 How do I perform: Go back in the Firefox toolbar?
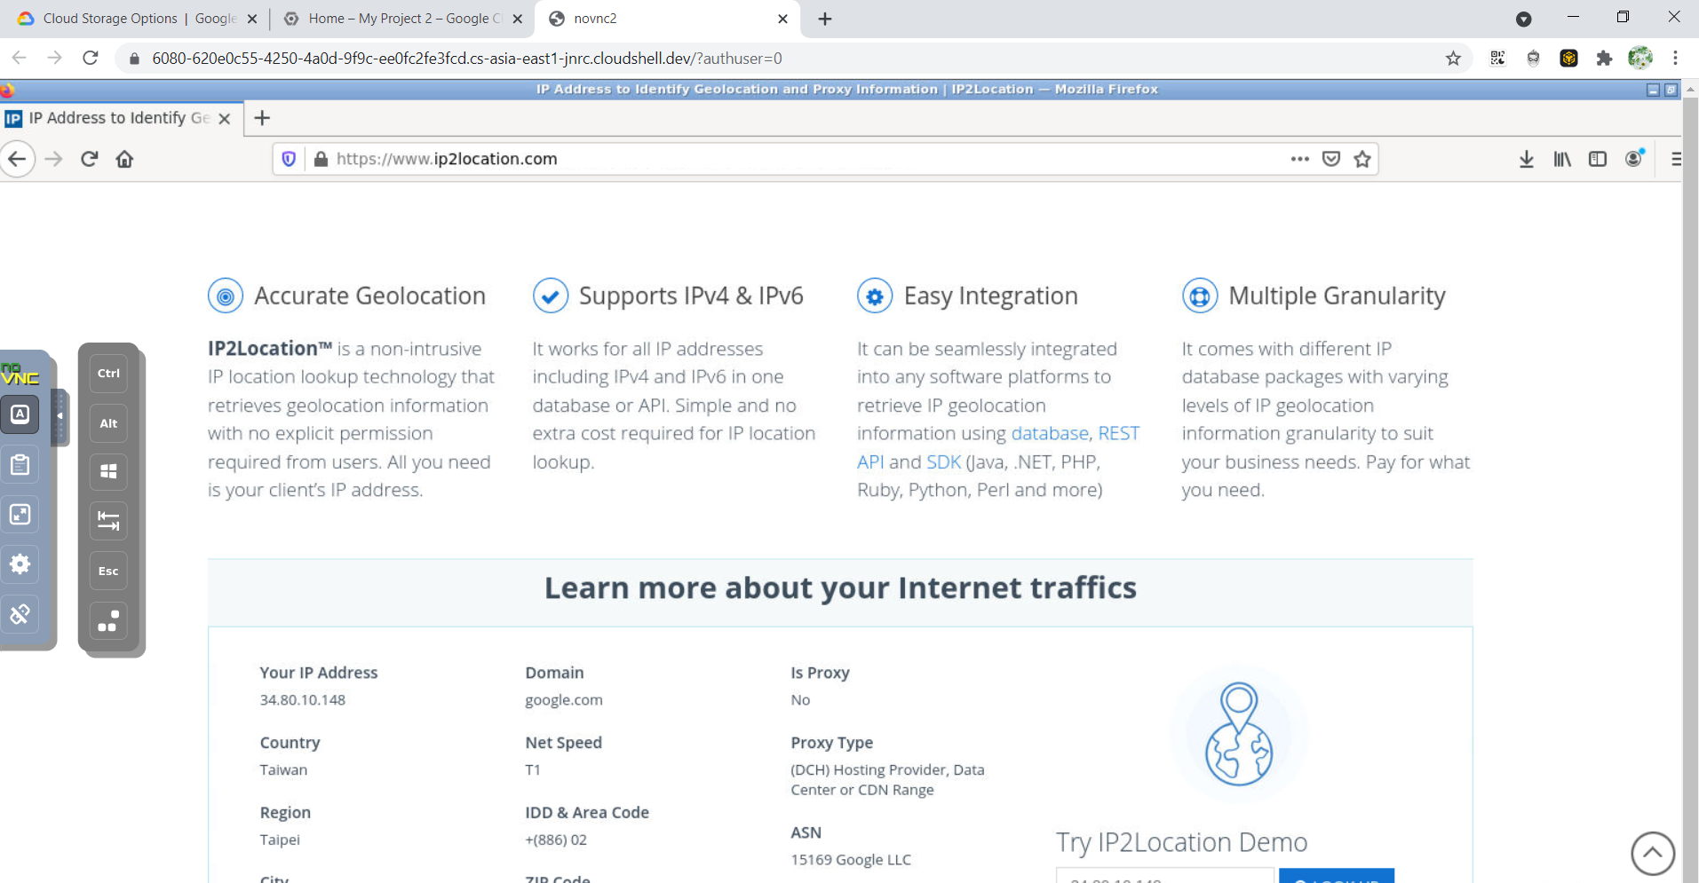pyautogui.click(x=18, y=159)
